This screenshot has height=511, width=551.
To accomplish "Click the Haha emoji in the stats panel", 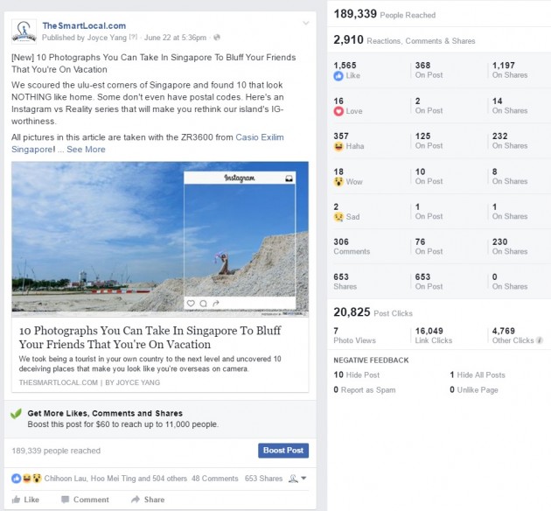I will tap(339, 147).
